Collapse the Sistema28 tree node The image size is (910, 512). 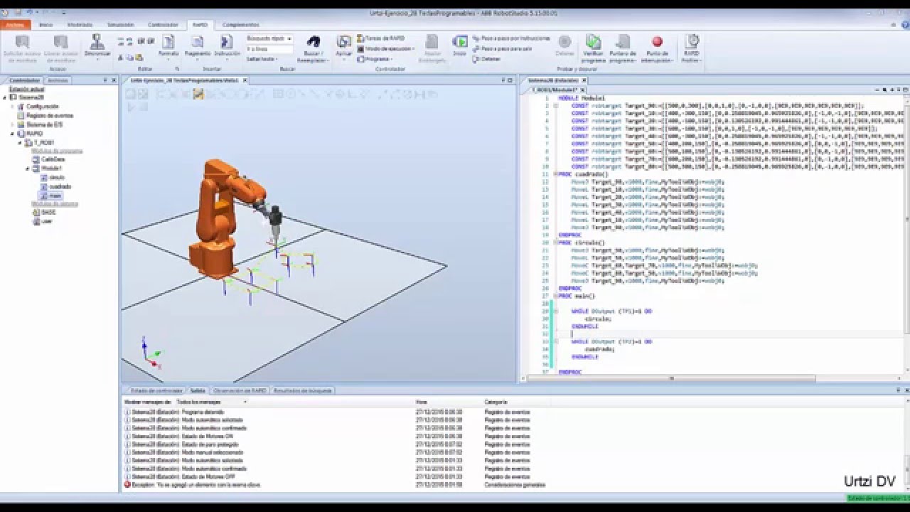5,97
